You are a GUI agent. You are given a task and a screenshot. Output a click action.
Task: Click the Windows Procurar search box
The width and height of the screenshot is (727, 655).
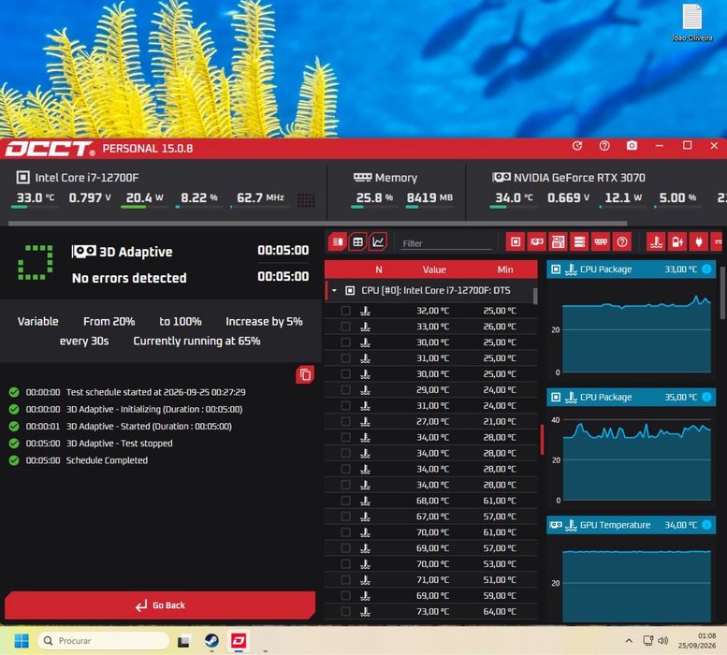tap(104, 641)
